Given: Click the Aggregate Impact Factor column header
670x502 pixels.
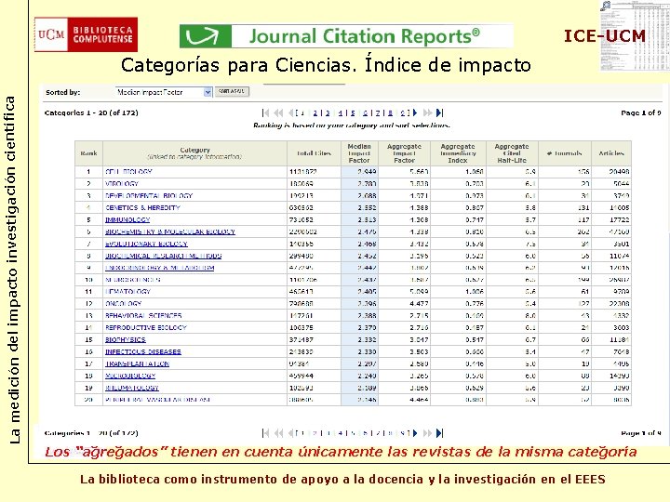Looking at the screenshot, I should coord(404,153).
